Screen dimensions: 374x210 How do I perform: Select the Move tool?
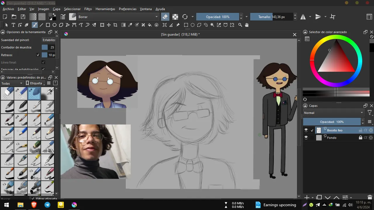click(x=109, y=25)
